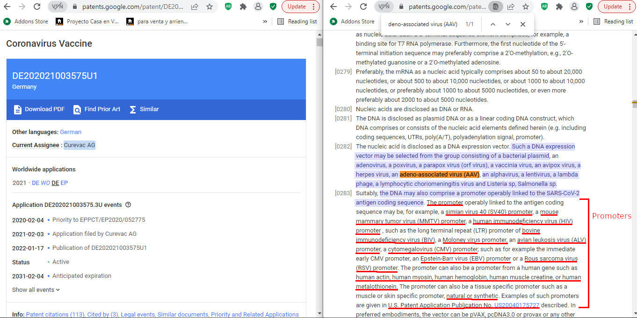
Task: Open extensions puzzle icon in right window
Action: coord(559,7)
